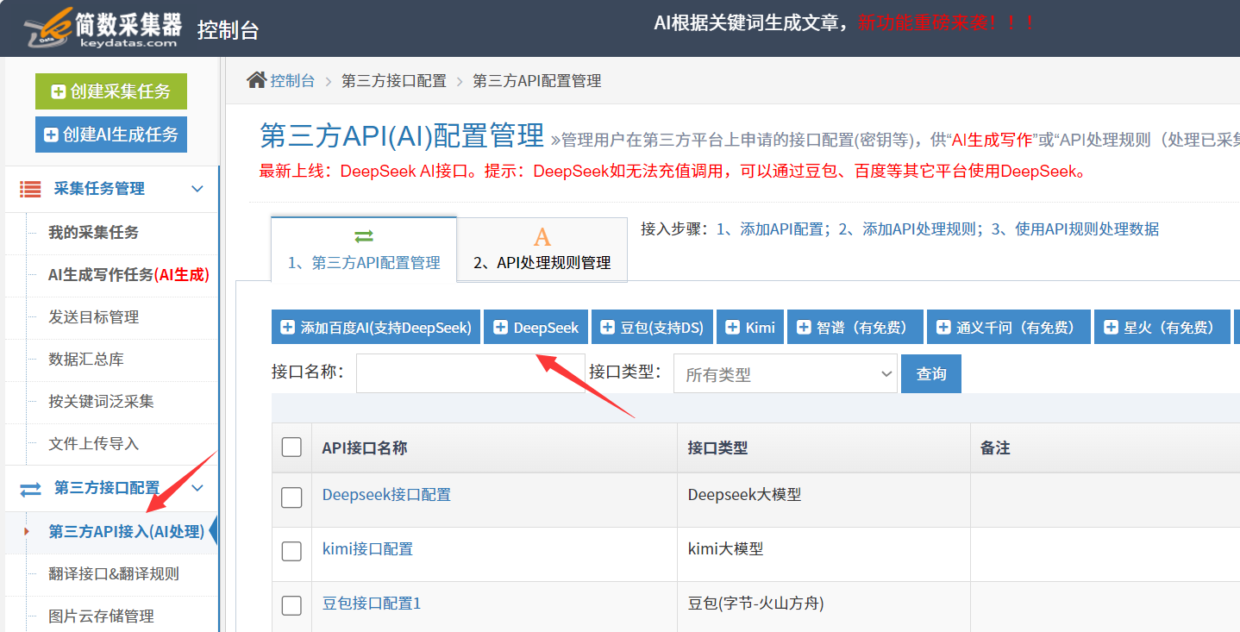Open 翻译接口&翻译规则 in sidebar
The image size is (1240, 632).
114,574
